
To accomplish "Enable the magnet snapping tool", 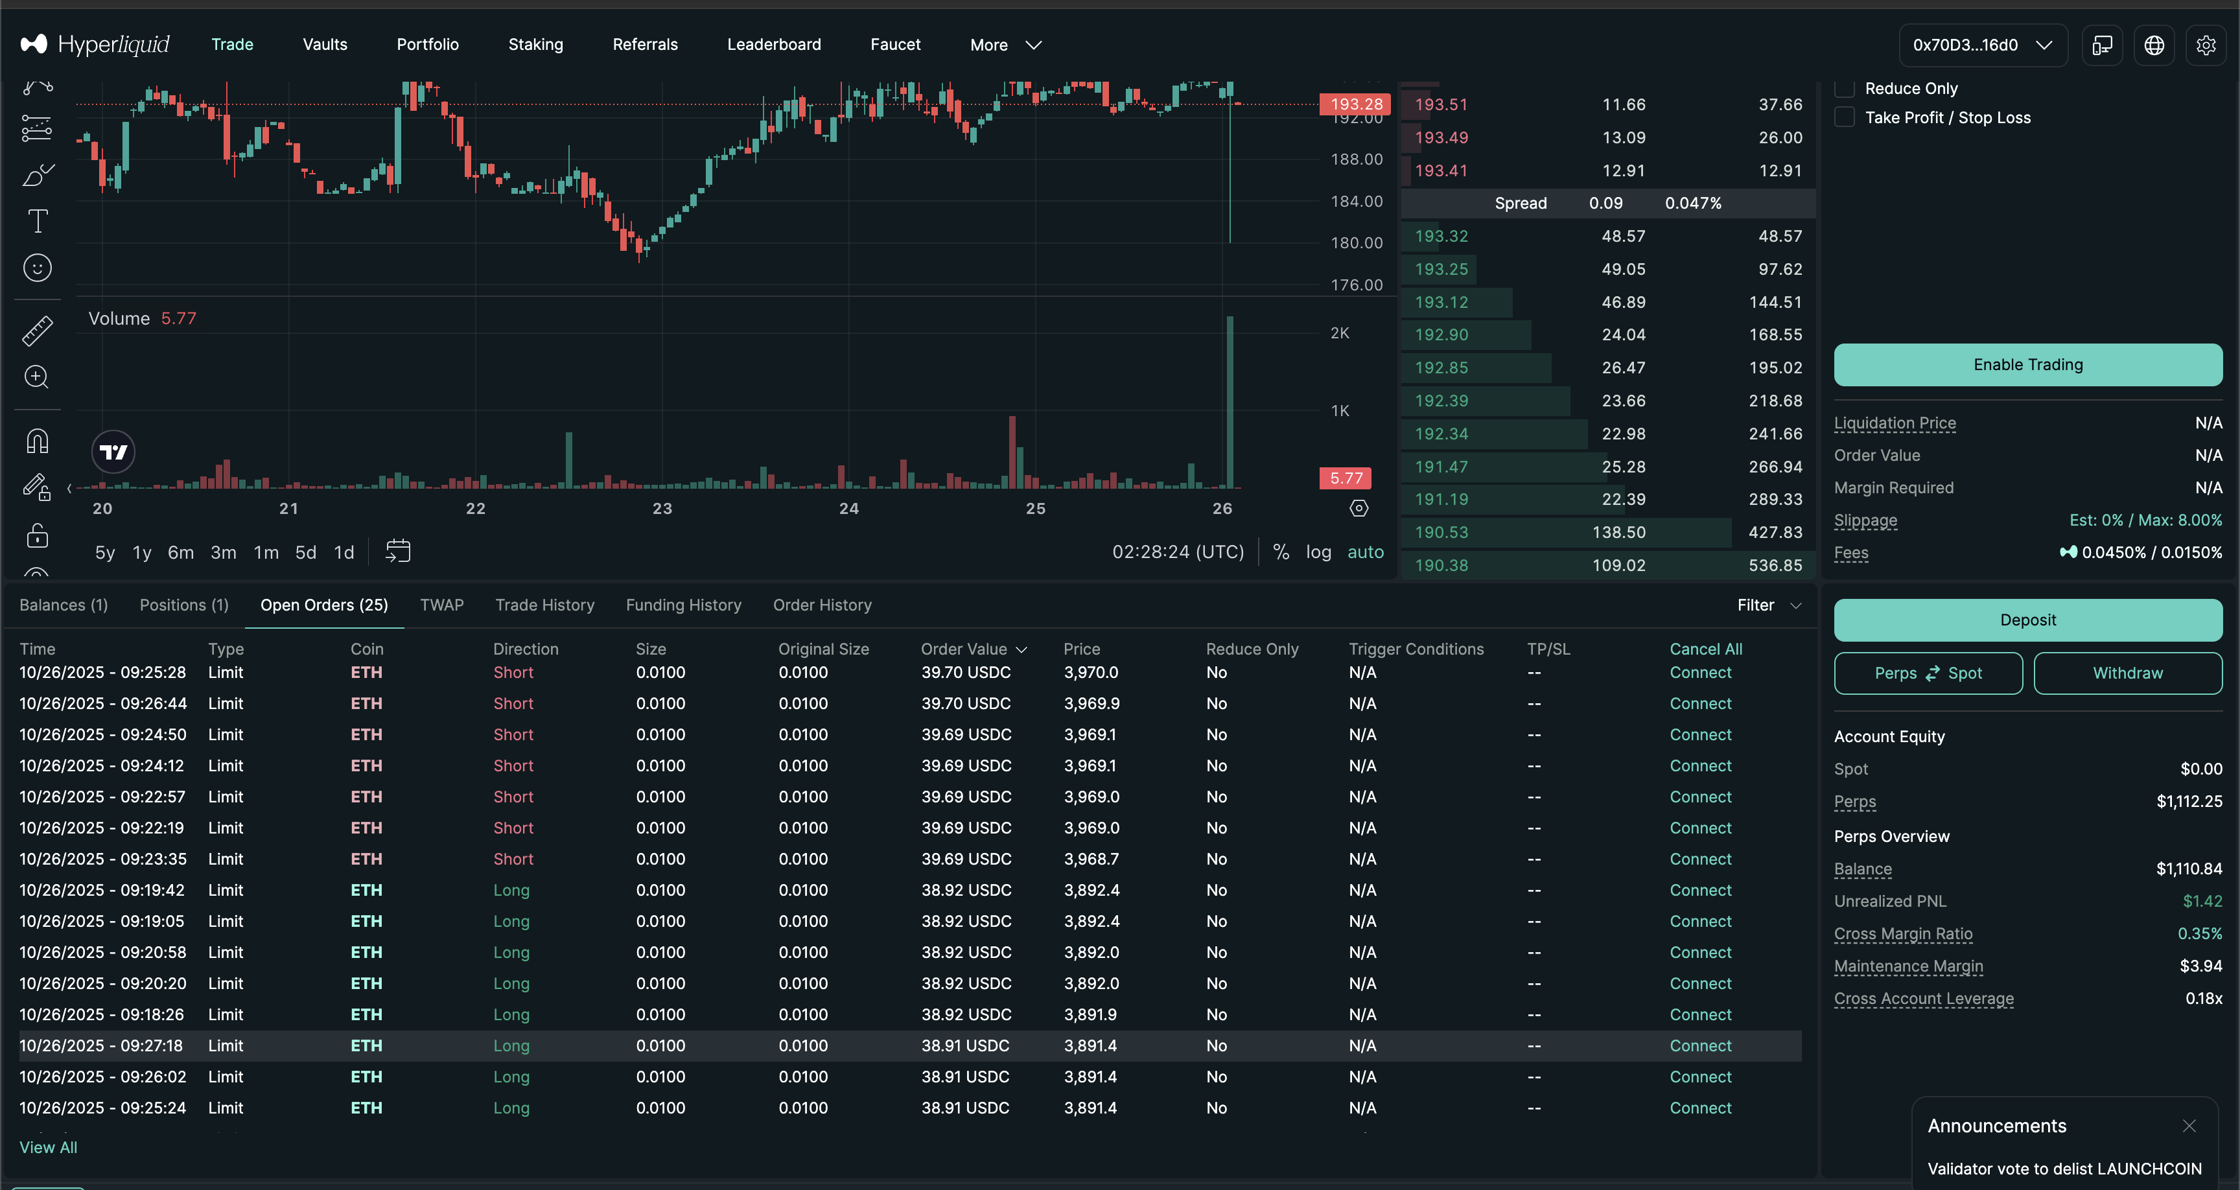I will [x=36, y=440].
